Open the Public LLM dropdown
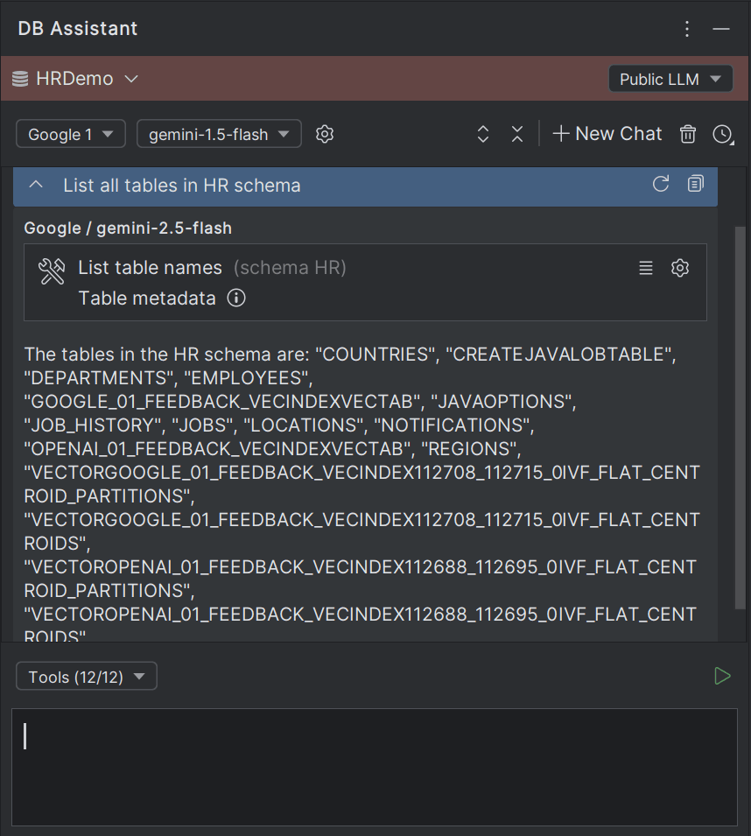This screenshot has height=836, width=751. click(670, 79)
